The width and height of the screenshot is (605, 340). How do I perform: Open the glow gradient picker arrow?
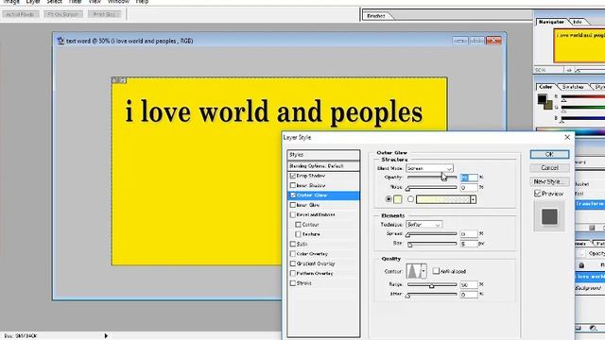click(473, 199)
